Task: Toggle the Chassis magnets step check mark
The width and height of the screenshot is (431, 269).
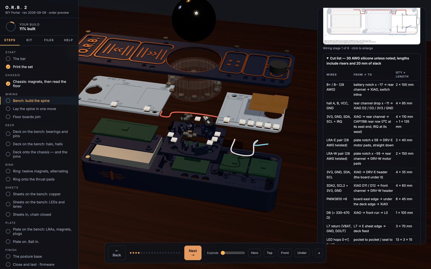Action: point(8,84)
